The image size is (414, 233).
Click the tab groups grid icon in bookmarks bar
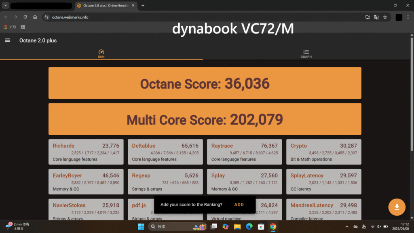(23, 27)
